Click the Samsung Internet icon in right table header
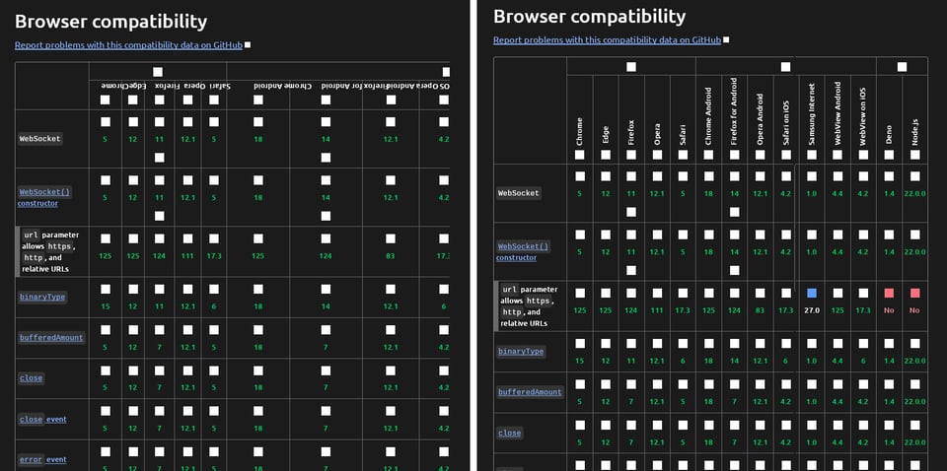The width and height of the screenshot is (947, 471). tap(811, 155)
